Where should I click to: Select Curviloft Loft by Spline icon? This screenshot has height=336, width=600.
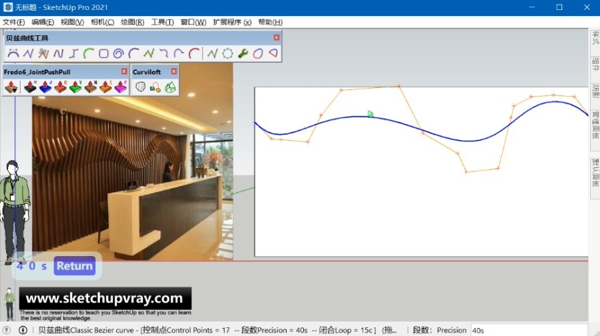click(141, 87)
